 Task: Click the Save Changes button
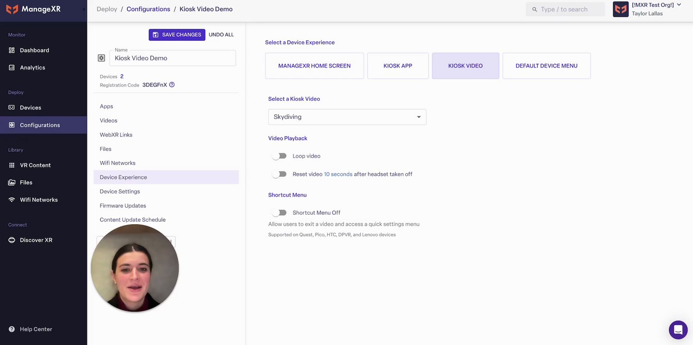click(177, 34)
